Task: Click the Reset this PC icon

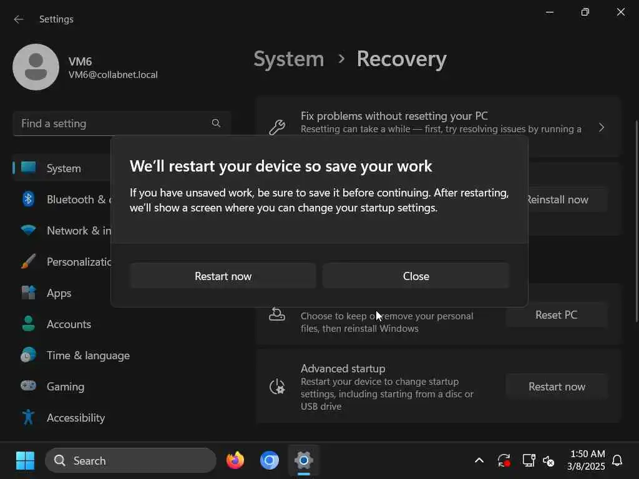Action: 276,315
